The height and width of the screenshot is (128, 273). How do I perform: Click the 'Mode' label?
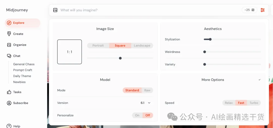tap(61, 90)
